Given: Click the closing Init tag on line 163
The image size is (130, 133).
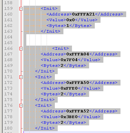Looking at the screenshot, I should point(50,31).
